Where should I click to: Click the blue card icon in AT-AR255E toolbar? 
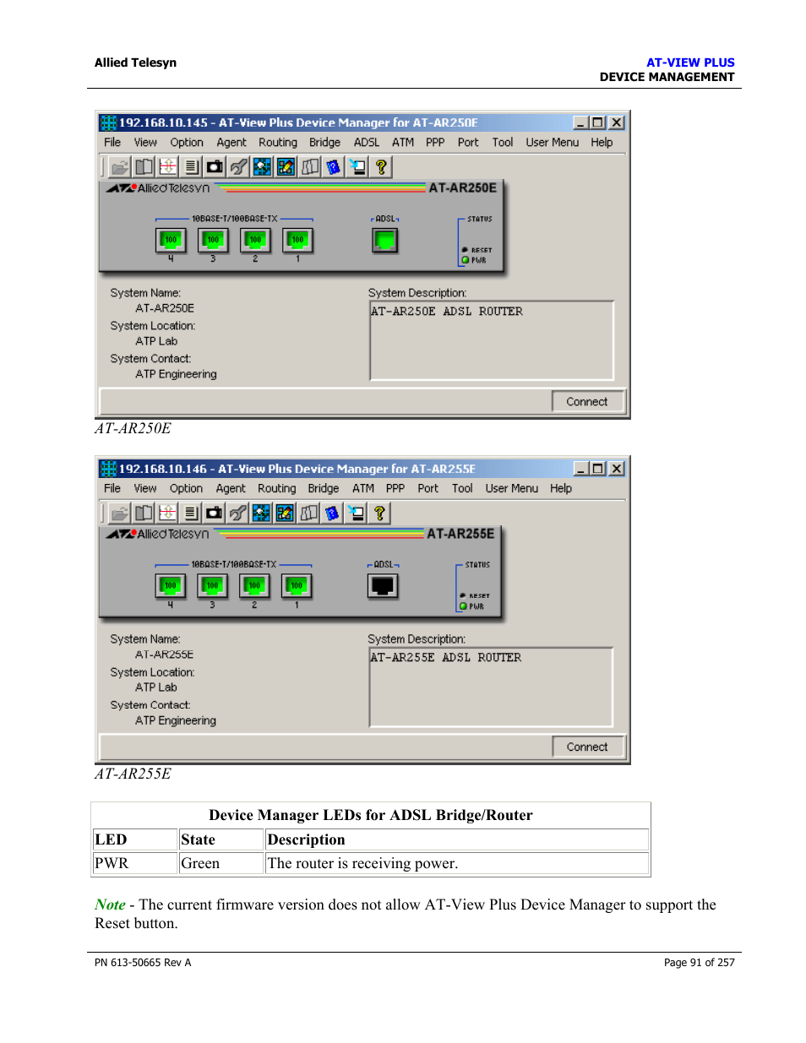[x=332, y=513]
